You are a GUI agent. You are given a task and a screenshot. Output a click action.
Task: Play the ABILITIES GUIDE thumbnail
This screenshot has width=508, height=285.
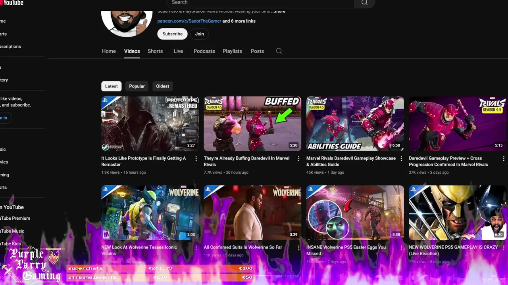point(355,124)
